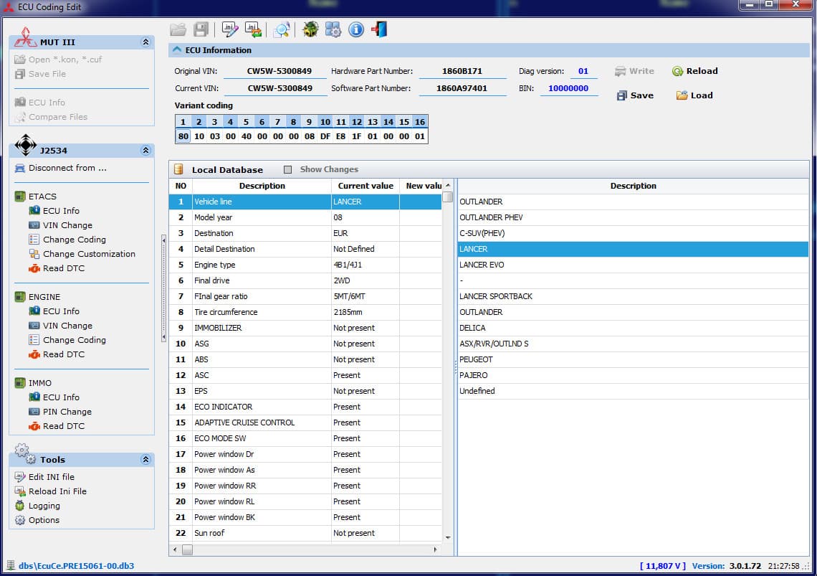The width and height of the screenshot is (817, 576).
Task: Open Change Coding under ETACS
Action: coord(74,240)
